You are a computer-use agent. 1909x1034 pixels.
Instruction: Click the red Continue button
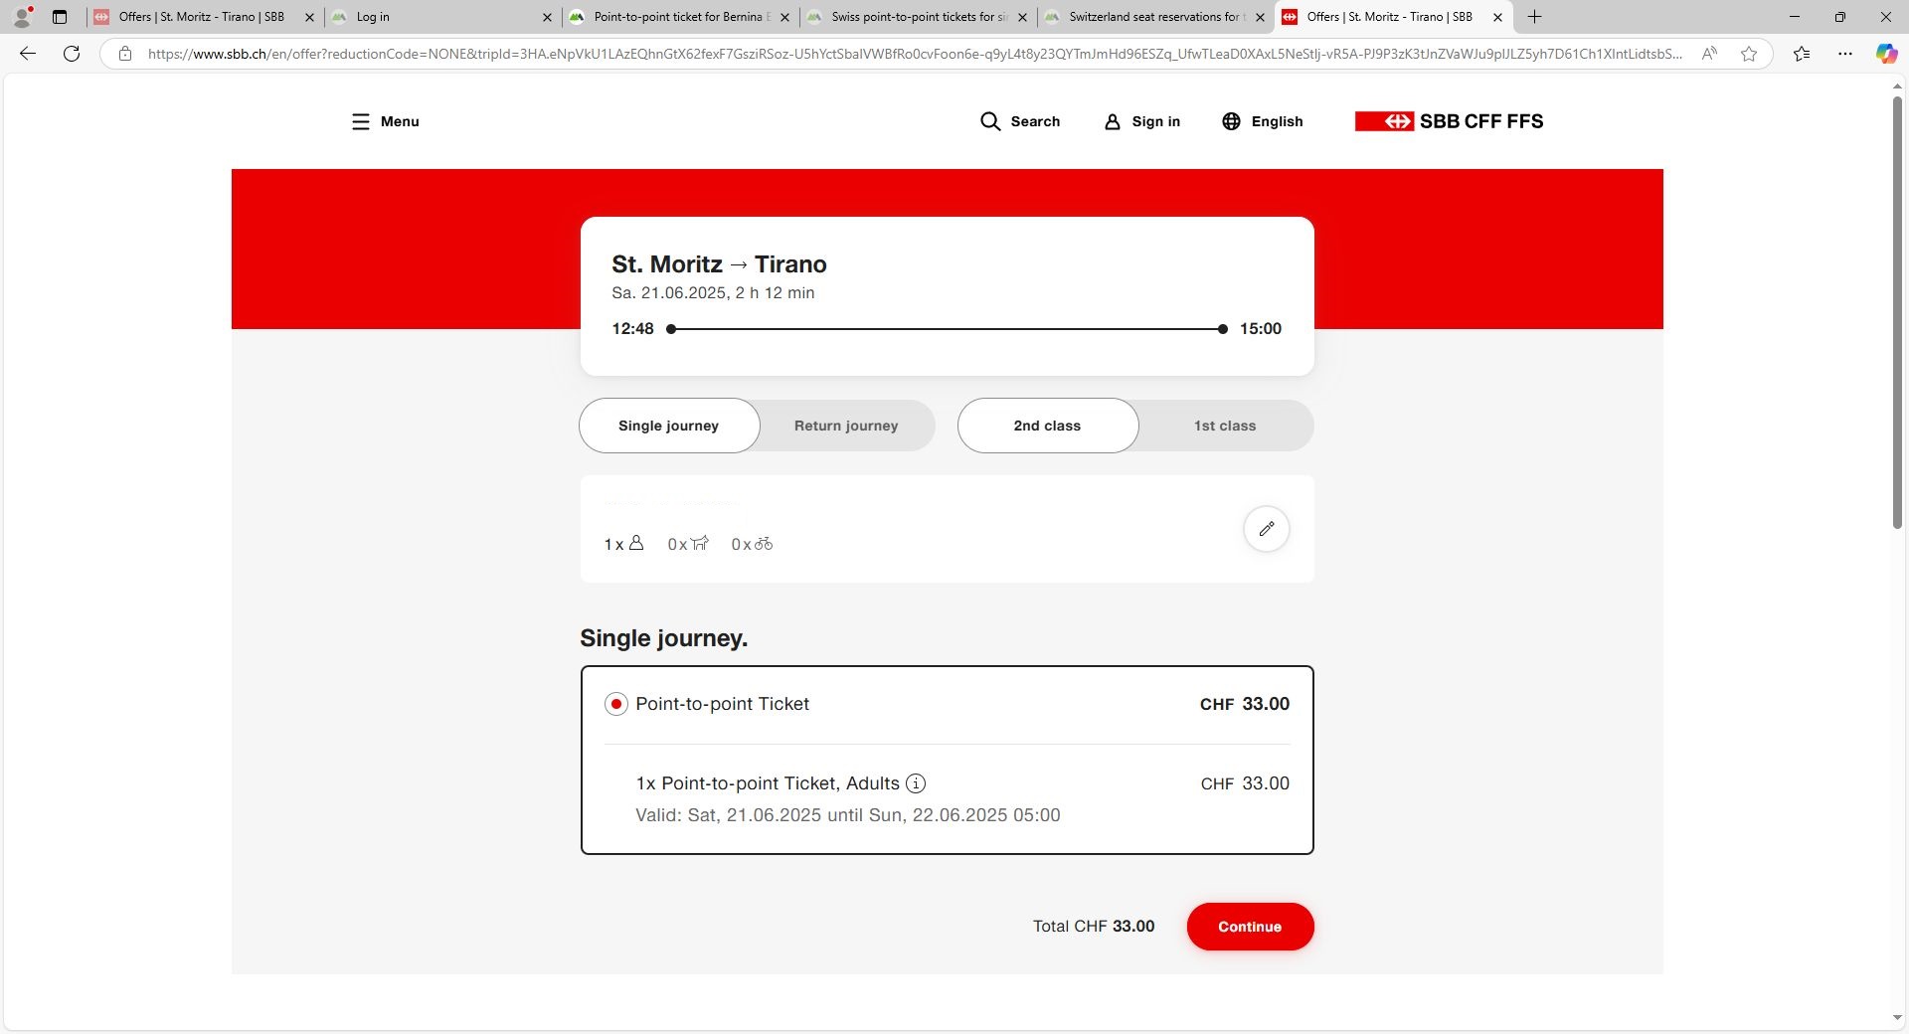tap(1250, 927)
